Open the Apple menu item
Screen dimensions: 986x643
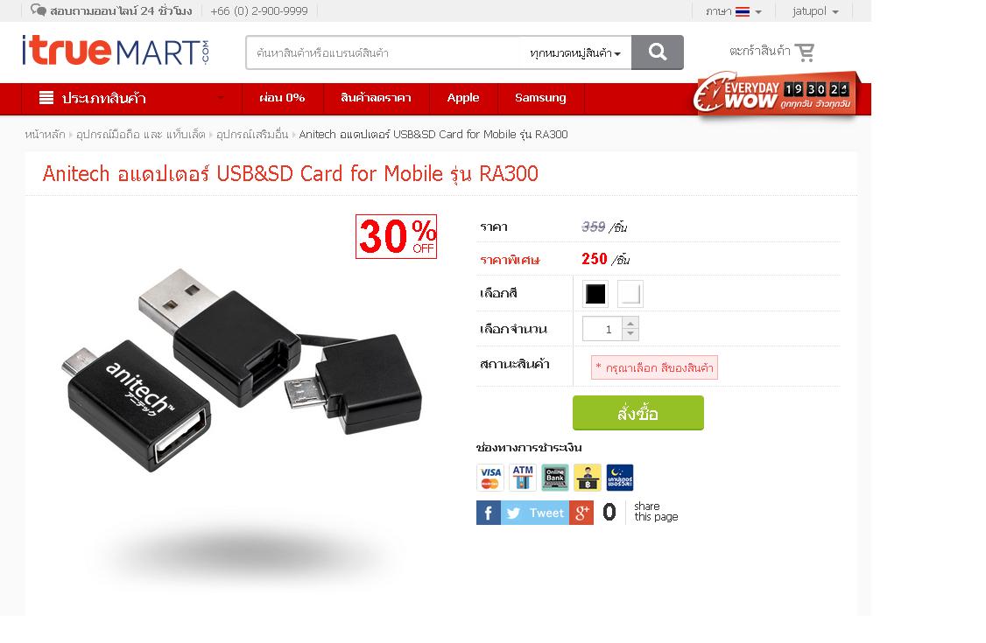(463, 98)
